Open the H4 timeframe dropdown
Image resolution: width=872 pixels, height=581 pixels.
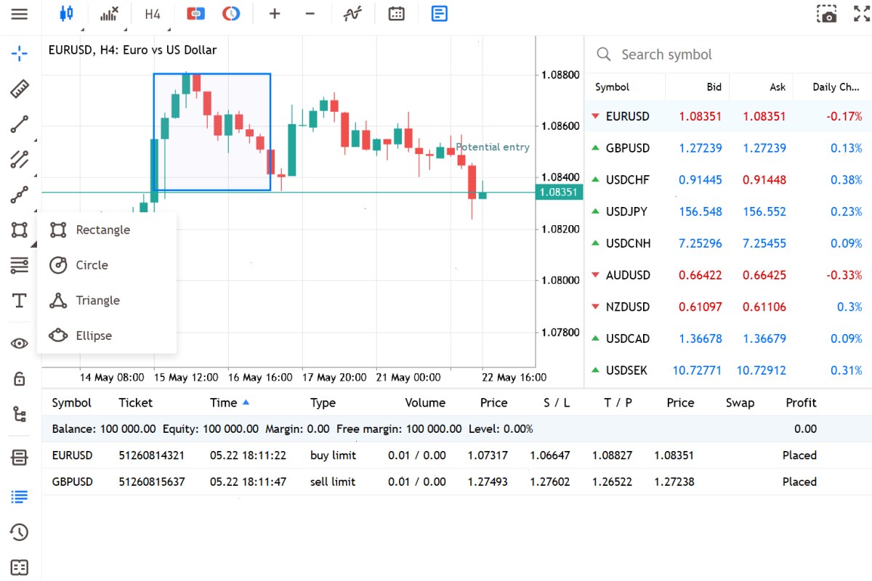coord(152,14)
